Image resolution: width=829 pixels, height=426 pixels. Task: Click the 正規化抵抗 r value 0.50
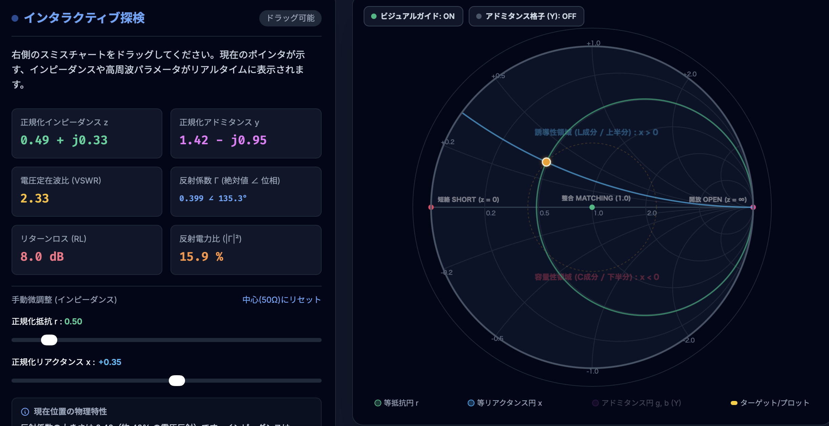point(73,321)
